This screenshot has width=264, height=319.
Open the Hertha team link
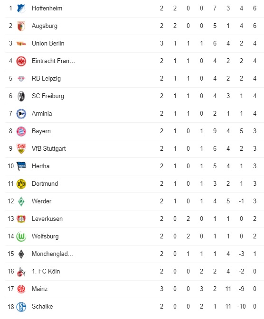(40, 166)
